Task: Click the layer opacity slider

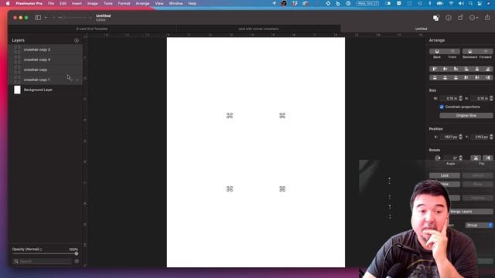Action: click(x=45, y=253)
